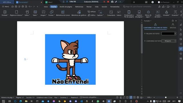Zoom in with the plus button
This screenshot has height=103, width=183.
coord(177,97)
